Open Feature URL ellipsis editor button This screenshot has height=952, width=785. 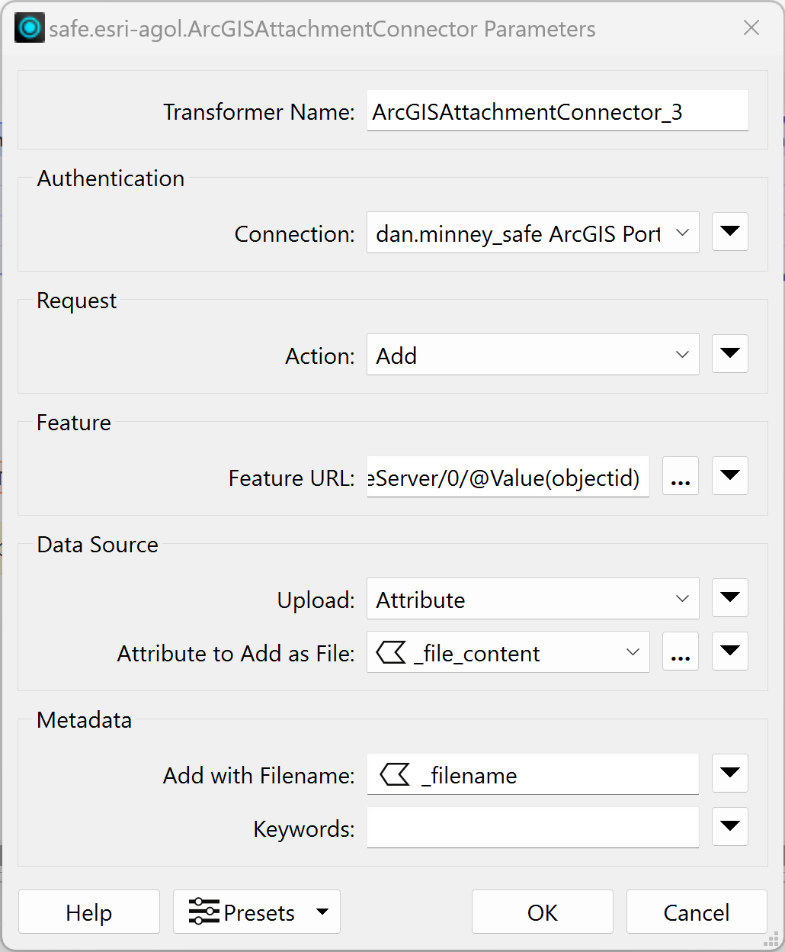pos(681,476)
